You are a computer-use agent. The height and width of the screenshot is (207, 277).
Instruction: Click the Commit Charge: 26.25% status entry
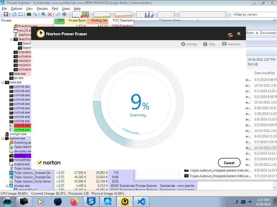coord(48,194)
